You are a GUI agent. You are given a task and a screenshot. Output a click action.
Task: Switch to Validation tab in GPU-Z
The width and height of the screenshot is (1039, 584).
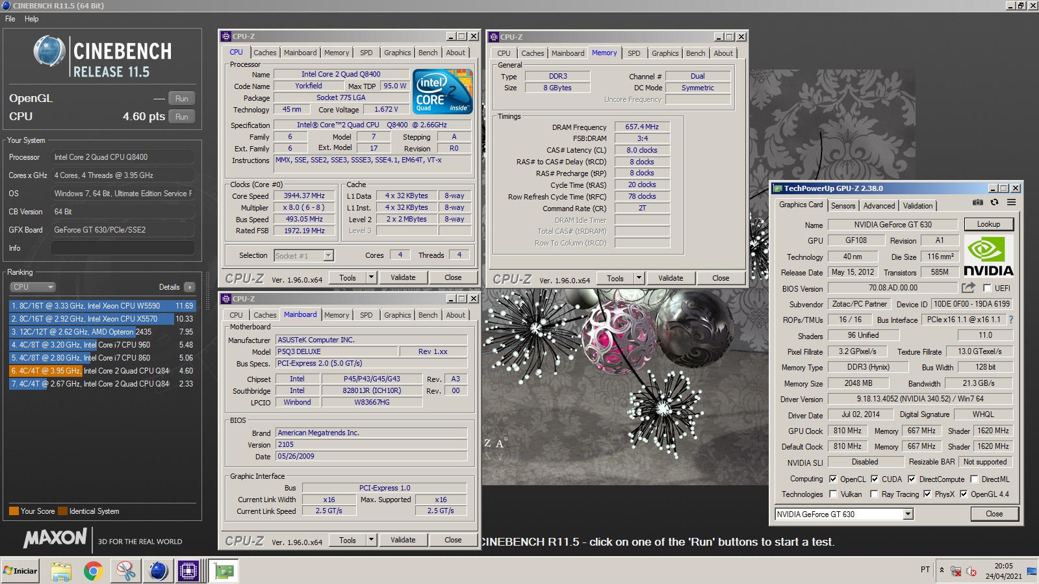tap(917, 206)
